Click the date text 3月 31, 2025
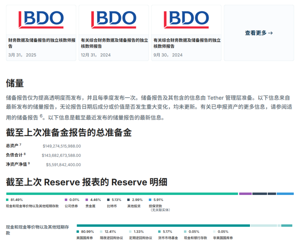The height and width of the screenshot is (243, 298). click(x=22, y=55)
